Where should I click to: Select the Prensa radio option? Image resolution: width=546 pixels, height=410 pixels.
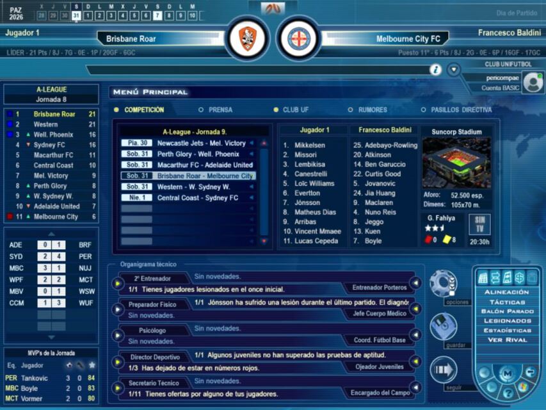tap(201, 110)
